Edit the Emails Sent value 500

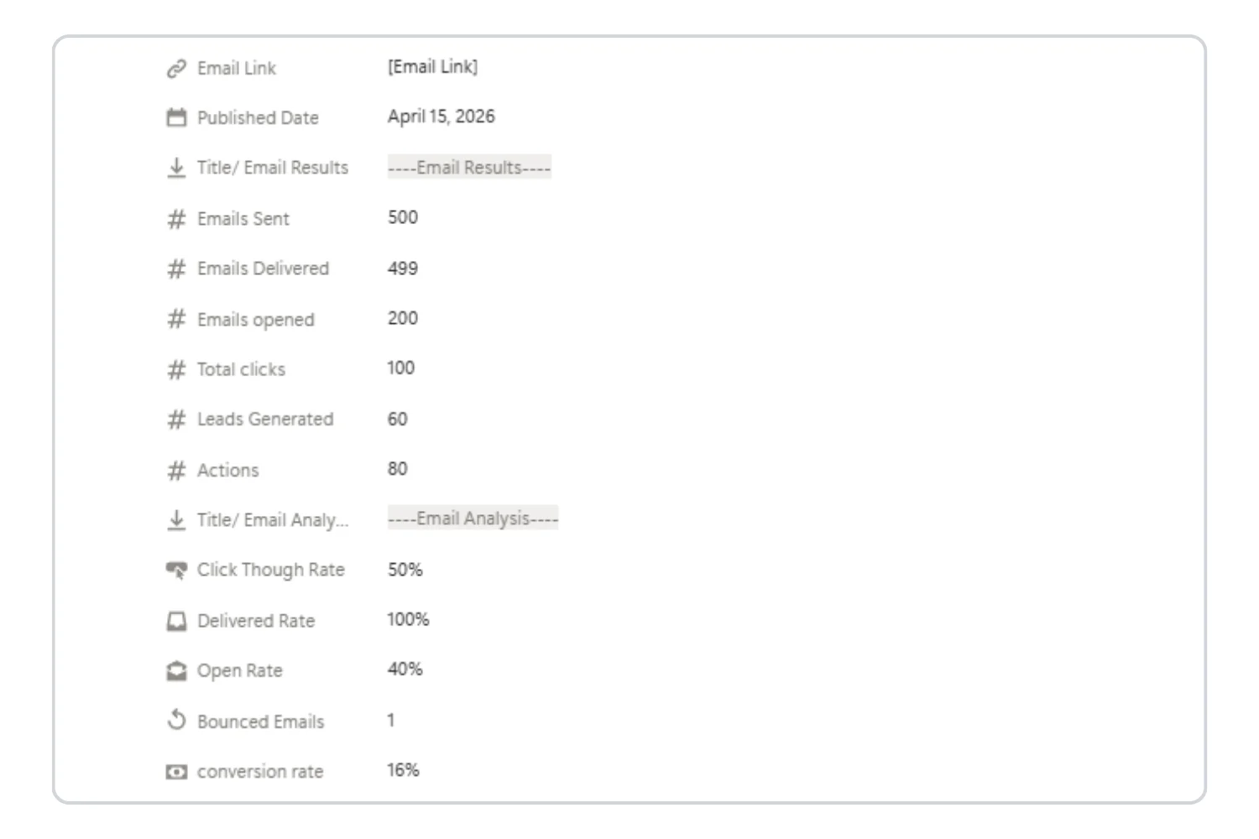[404, 216]
